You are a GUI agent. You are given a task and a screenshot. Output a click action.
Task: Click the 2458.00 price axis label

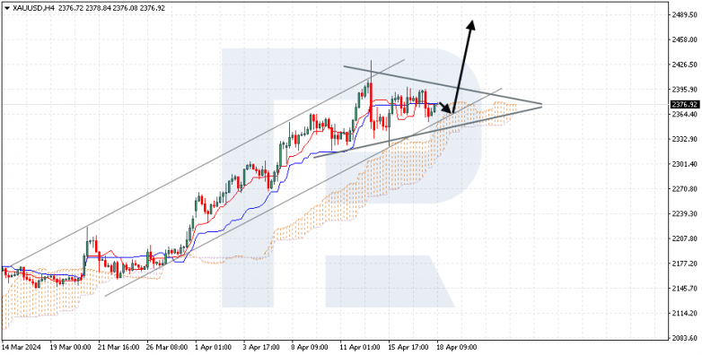click(685, 39)
